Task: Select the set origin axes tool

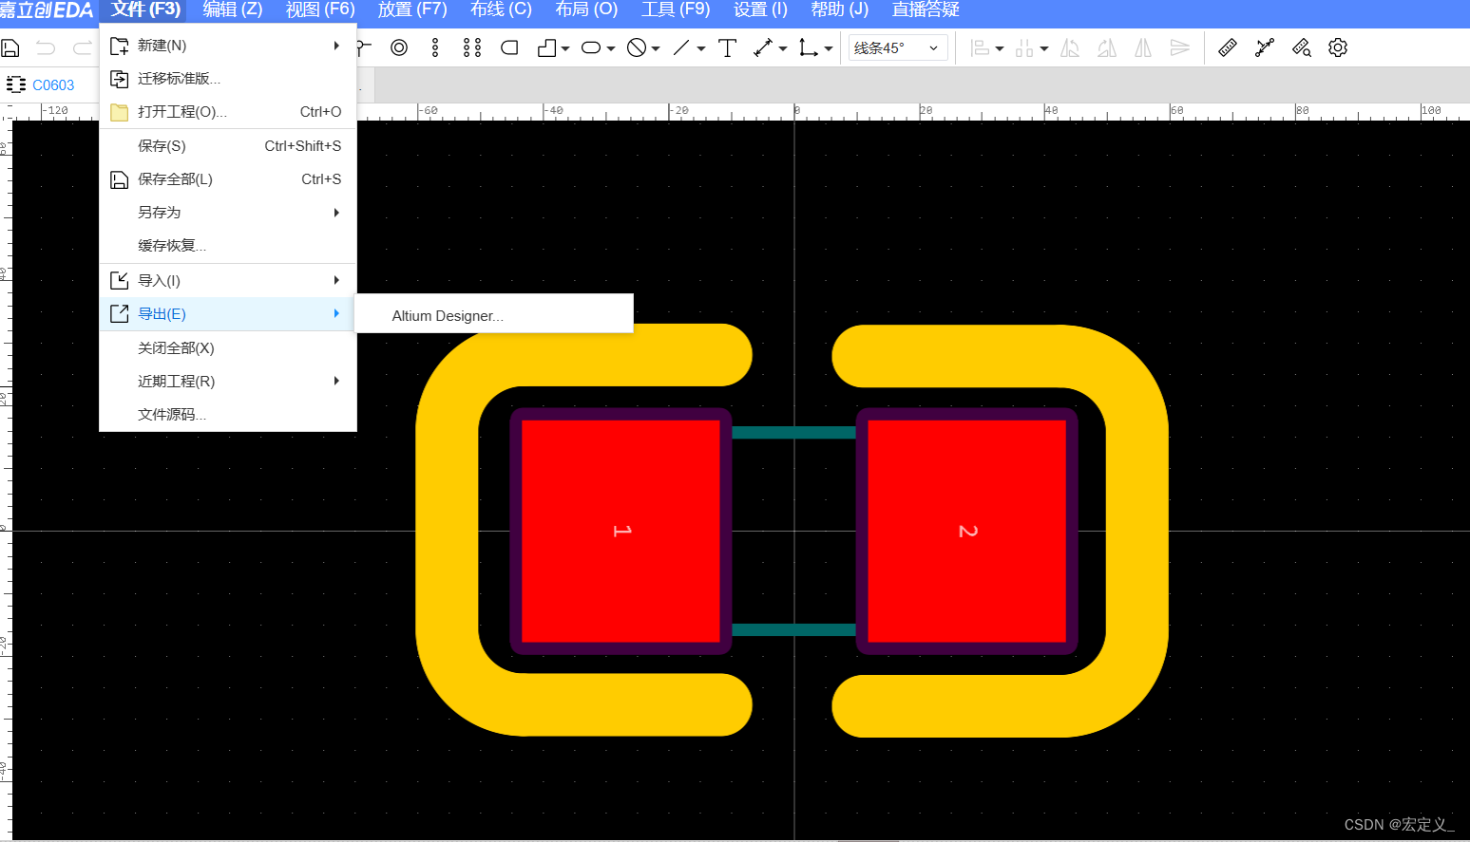Action: (x=808, y=47)
